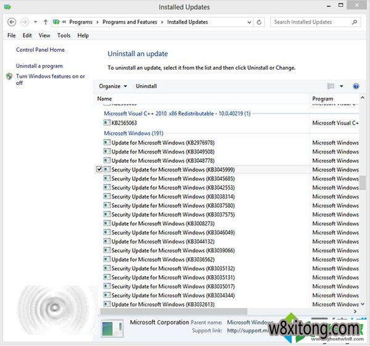Screen dimensions: 370x346
Task: Open the view options dropdown arrow
Action: click(x=340, y=86)
